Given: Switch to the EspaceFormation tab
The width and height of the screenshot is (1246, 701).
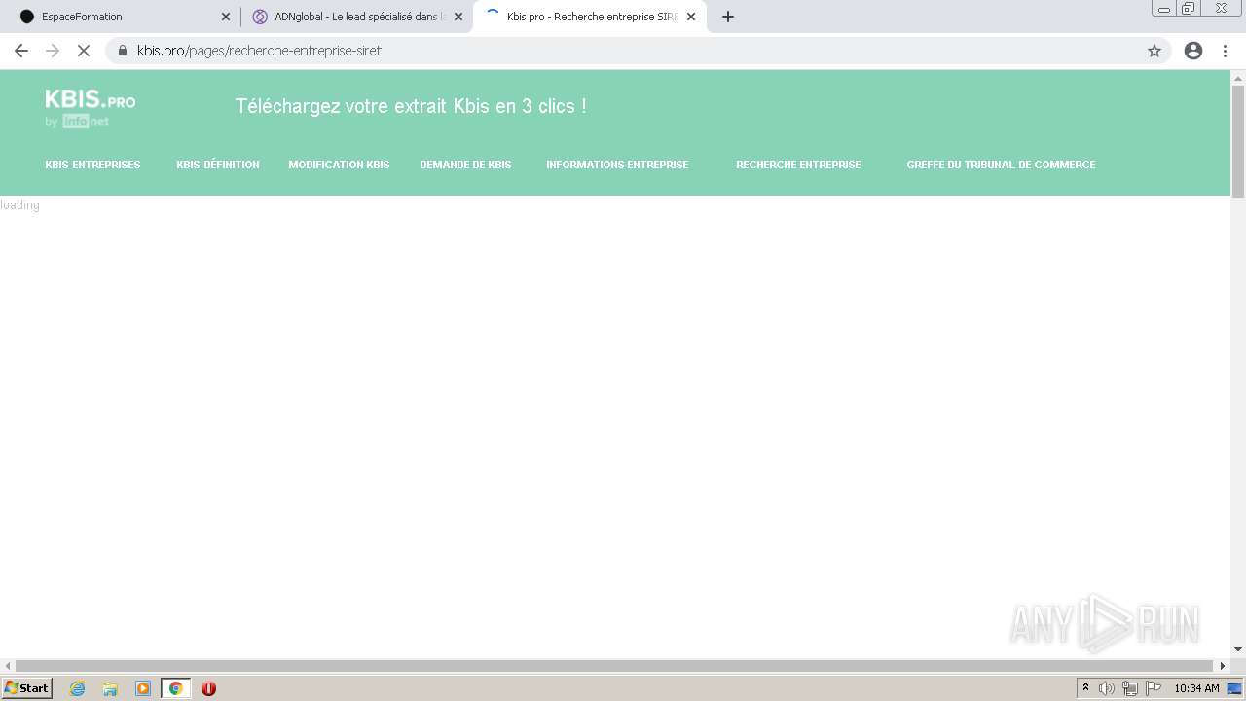Looking at the screenshot, I should (123, 17).
